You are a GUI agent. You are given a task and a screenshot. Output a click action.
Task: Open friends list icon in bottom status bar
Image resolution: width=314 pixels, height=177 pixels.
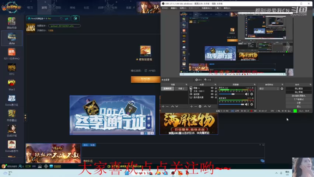[21, 166]
